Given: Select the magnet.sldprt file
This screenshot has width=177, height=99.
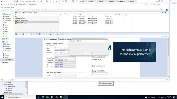Looking at the screenshot, I should tap(20, 17).
